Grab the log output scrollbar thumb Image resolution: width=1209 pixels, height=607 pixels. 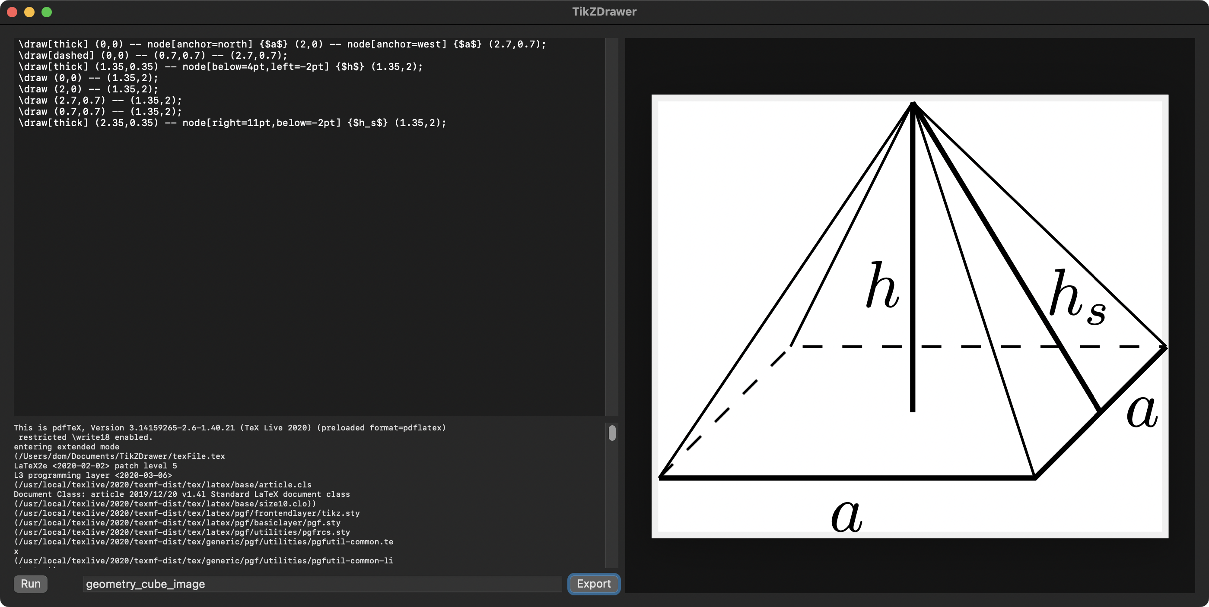(x=612, y=433)
